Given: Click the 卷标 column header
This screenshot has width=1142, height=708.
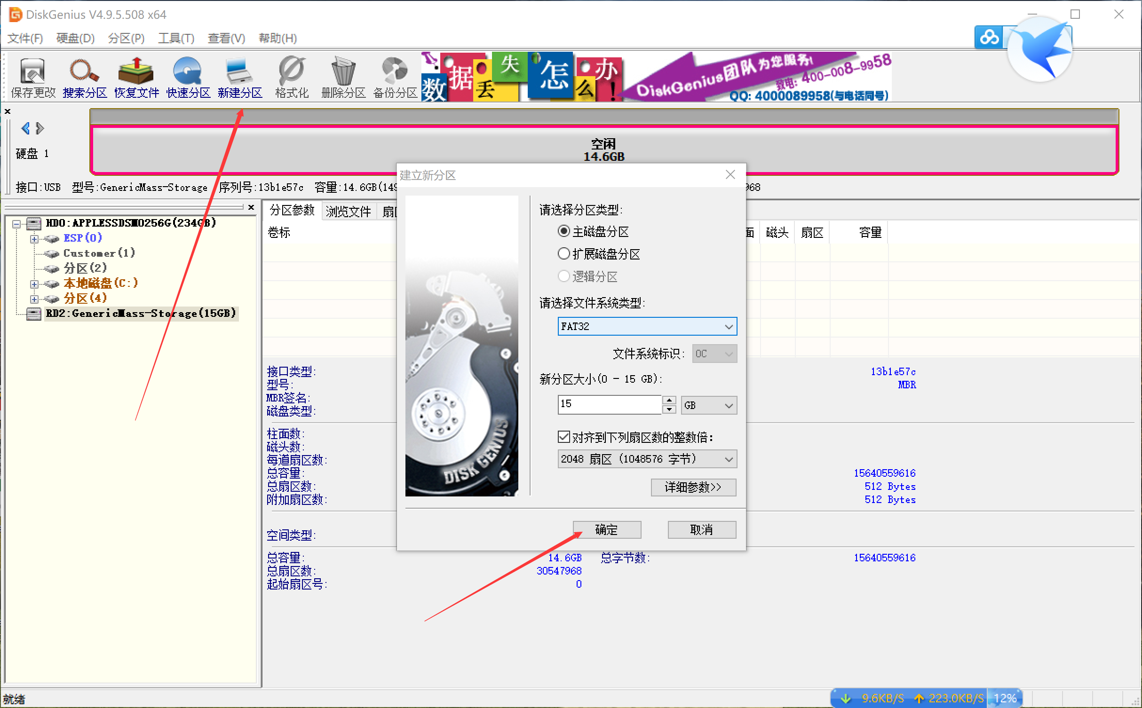Looking at the screenshot, I should click(x=279, y=232).
